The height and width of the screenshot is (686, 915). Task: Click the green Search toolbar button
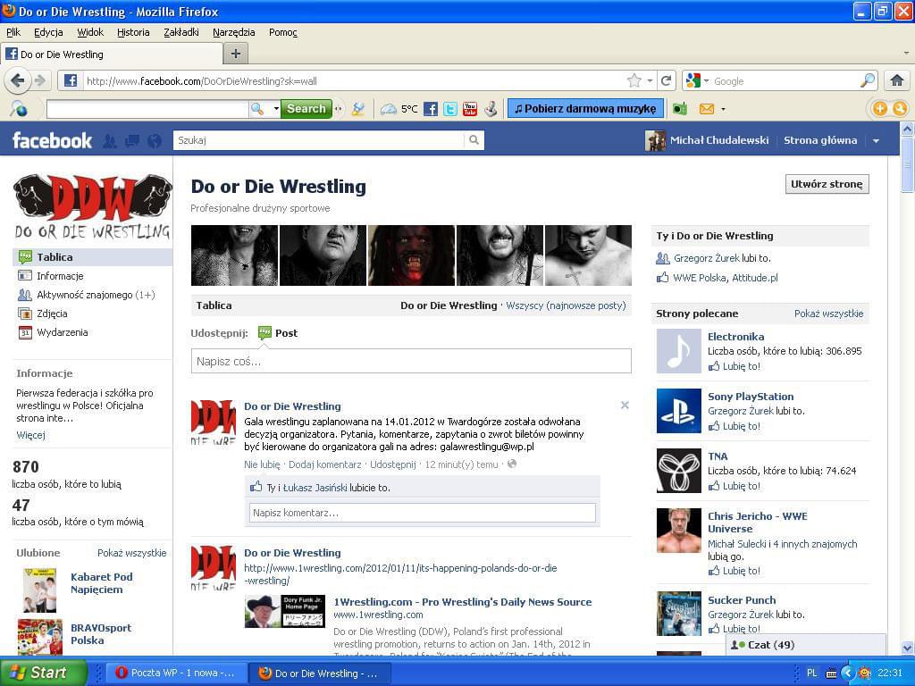click(306, 108)
